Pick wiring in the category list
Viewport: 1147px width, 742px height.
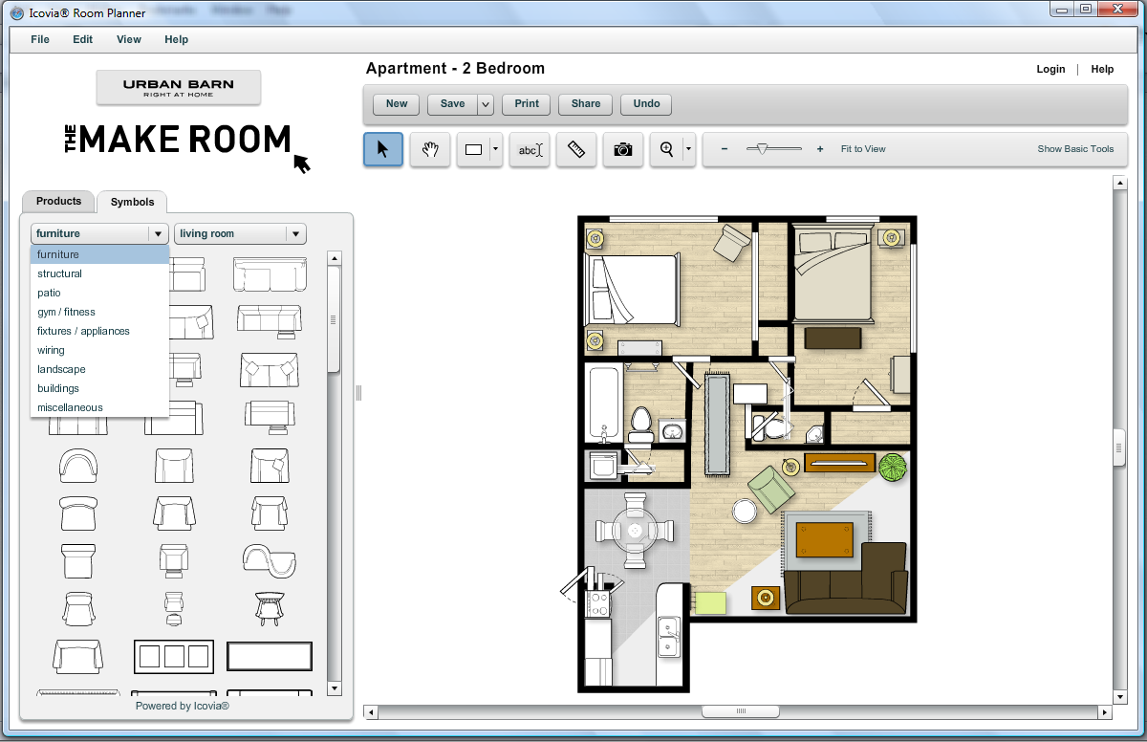click(99, 350)
